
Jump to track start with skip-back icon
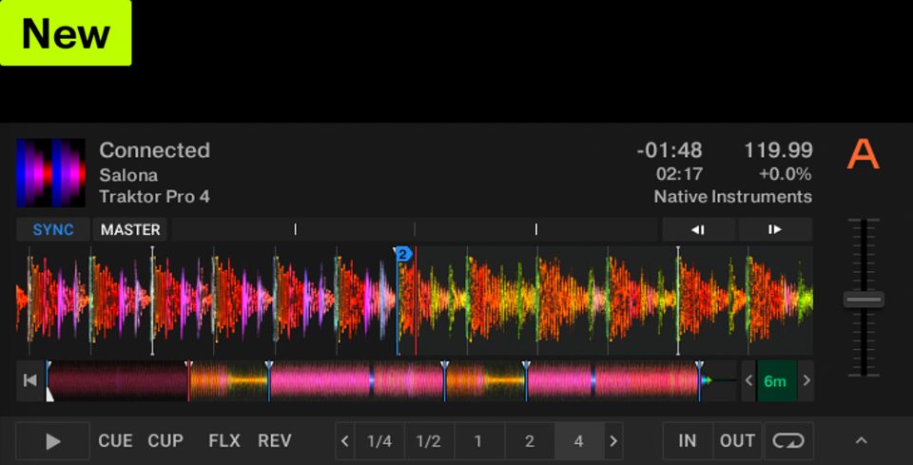pyautogui.click(x=29, y=380)
